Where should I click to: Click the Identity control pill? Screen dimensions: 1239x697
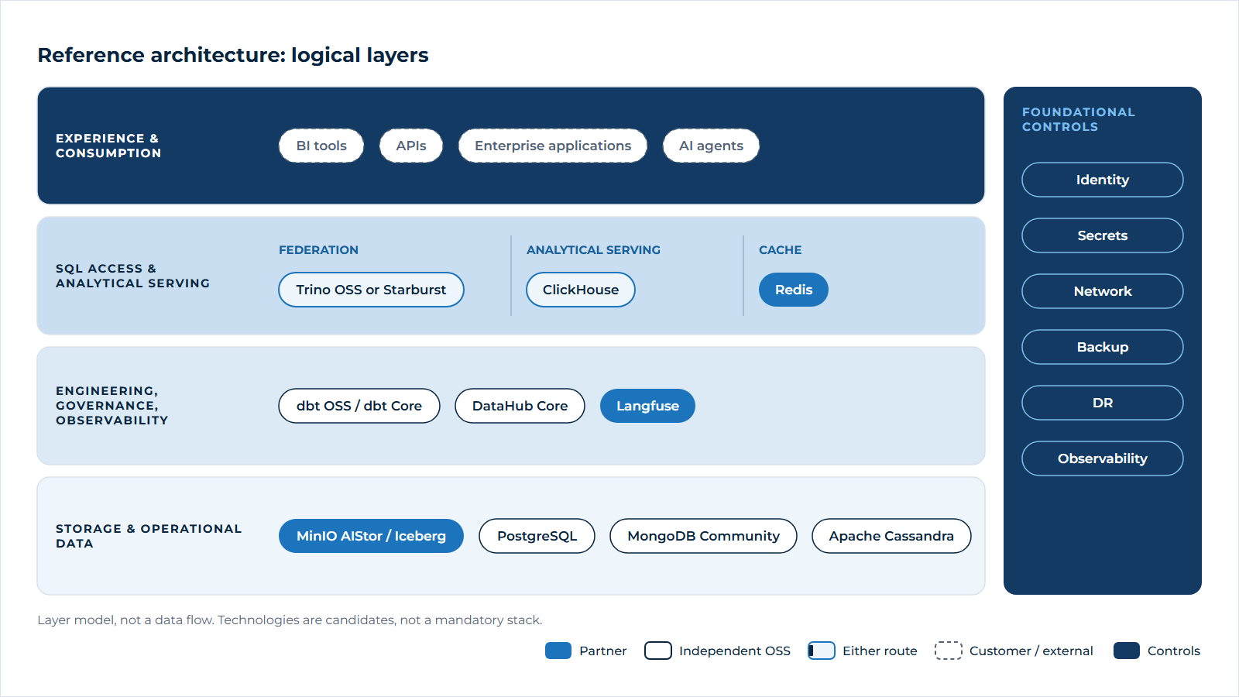1103,180
